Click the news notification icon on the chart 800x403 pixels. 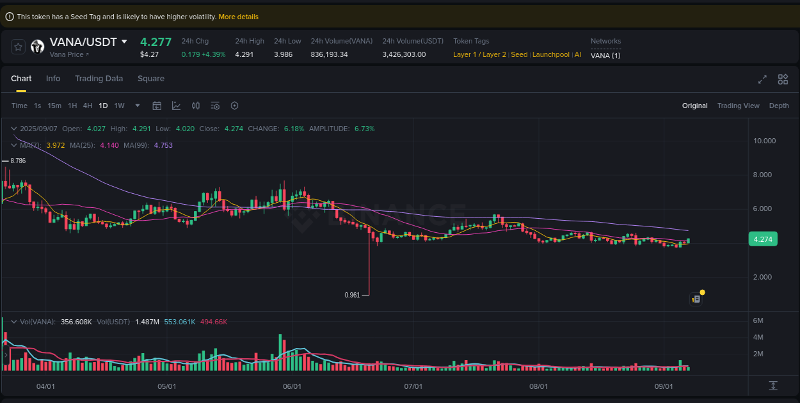[696, 299]
